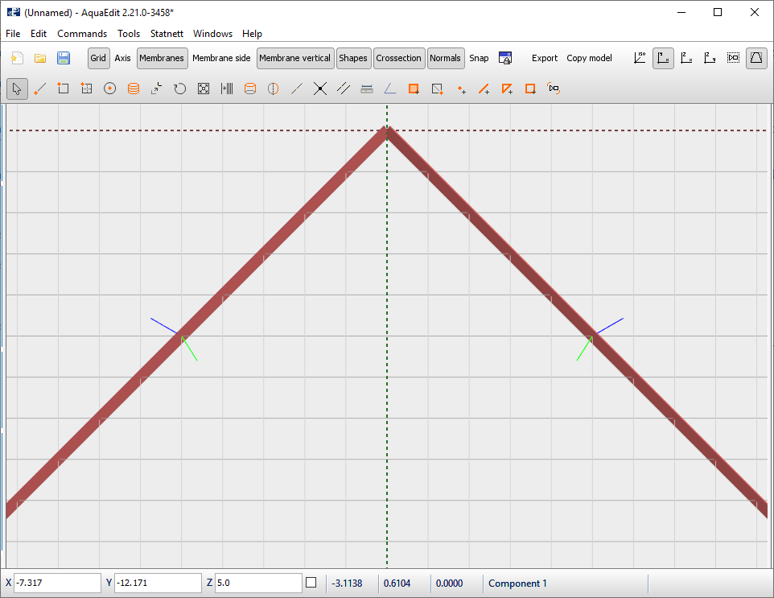Click the split circle icon
774x598 pixels.
pos(273,89)
